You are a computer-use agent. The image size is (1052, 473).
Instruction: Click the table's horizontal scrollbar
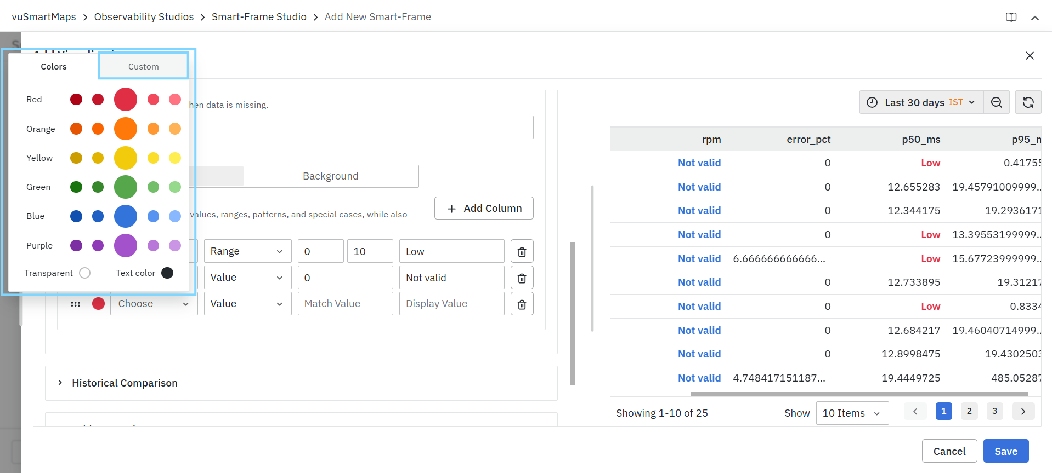pos(859,394)
